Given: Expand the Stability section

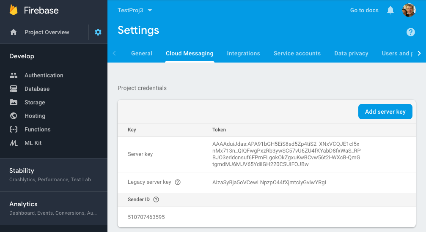Looking at the screenshot, I should [x=22, y=171].
